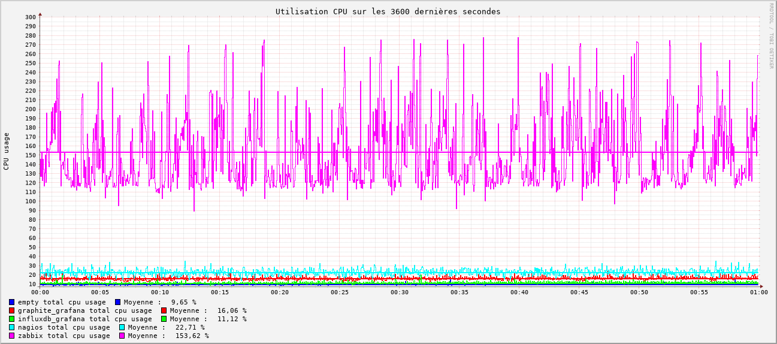
Task: Click the blue swatch before 'Moyenne : 9,65 %'
Action: coord(117,302)
